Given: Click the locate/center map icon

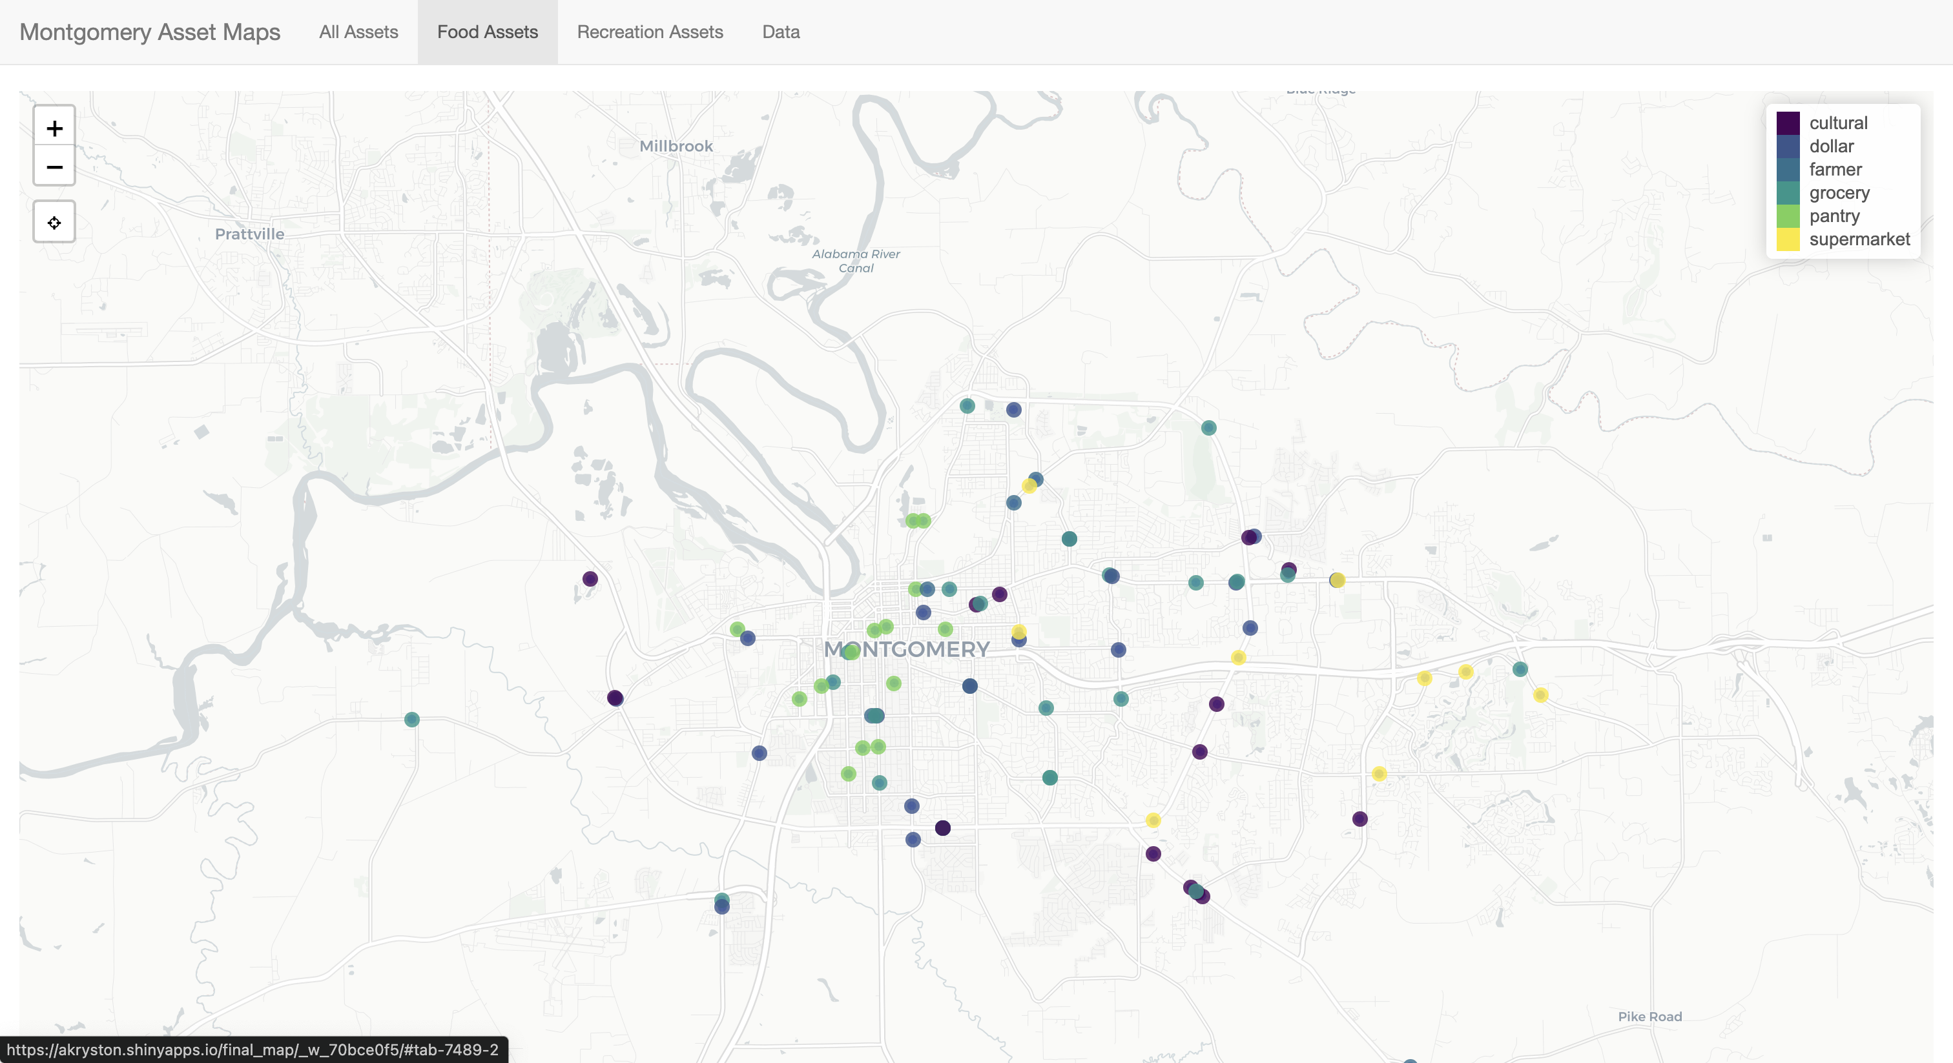Looking at the screenshot, I should (x=54, y=223).
